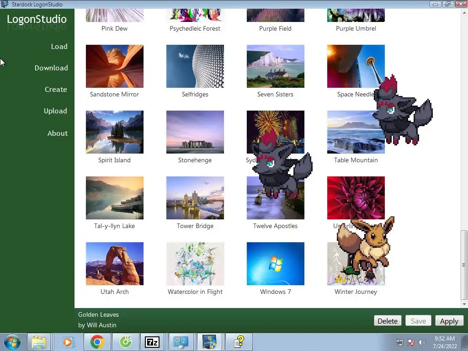Screen dimensions: 468x351
Task: Click the scrollbar up arrow
Action: tap(464, 12)
